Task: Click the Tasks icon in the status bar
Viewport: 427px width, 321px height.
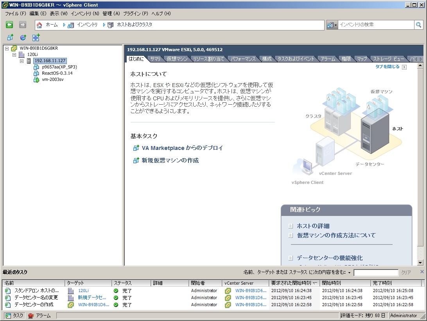Action: tap(9, 316)
